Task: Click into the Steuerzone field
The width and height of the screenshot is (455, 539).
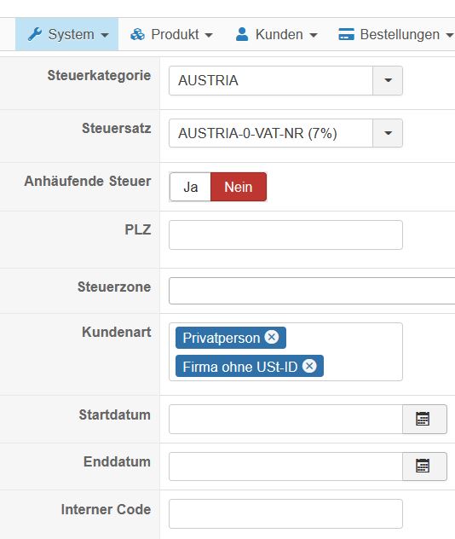Action: pyautogui.click(x=312, y=291)
